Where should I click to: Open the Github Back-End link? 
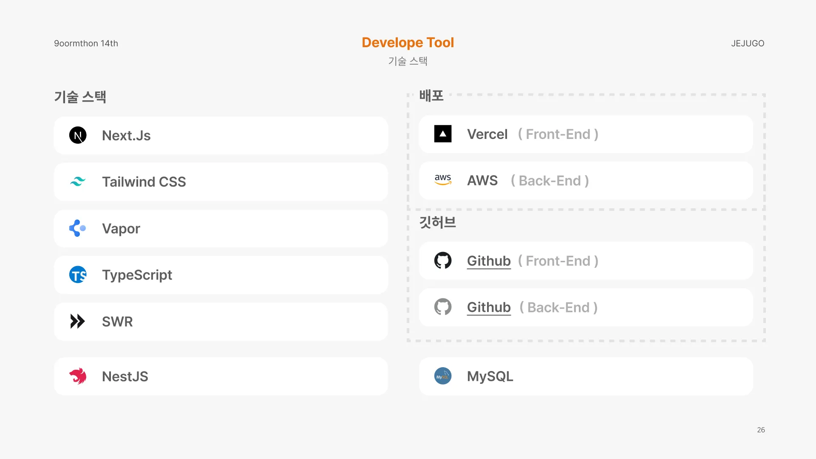click(x=489, y=307)
